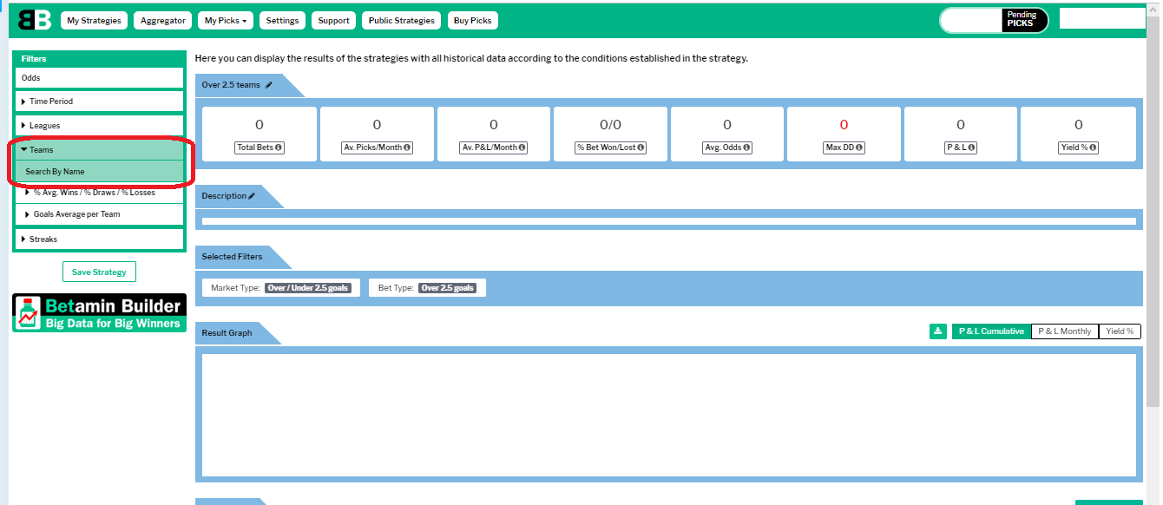1163x505 pixels.
Task: Open the Odds filter
Action: coord(99,78)
